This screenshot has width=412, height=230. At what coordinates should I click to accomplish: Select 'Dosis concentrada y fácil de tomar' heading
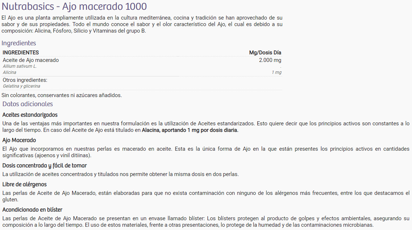45,166
